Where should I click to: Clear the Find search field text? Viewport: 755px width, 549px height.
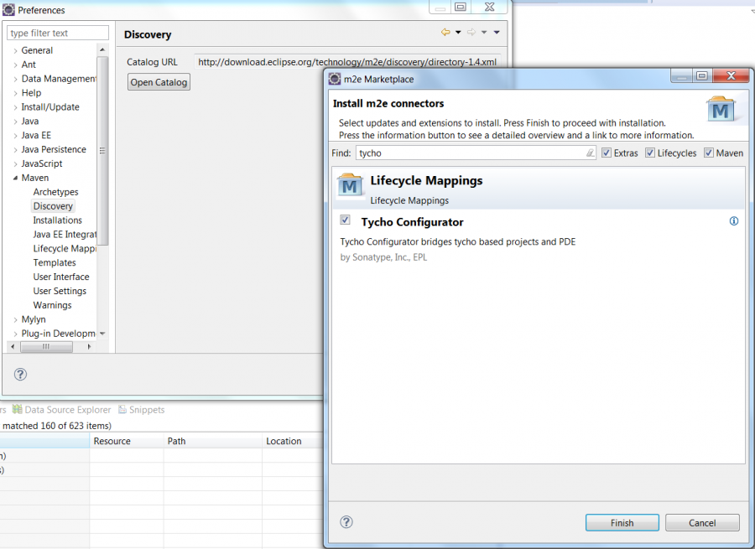pos(591,153)
